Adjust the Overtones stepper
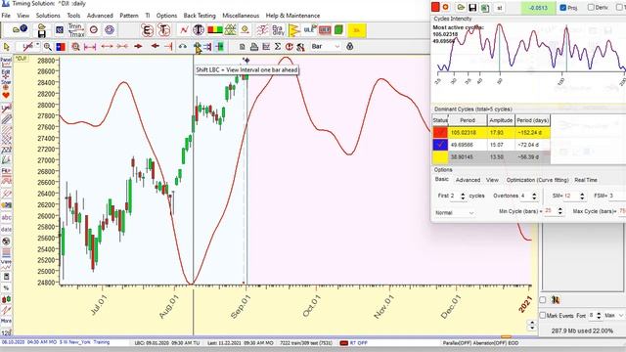 coord(534,196)
